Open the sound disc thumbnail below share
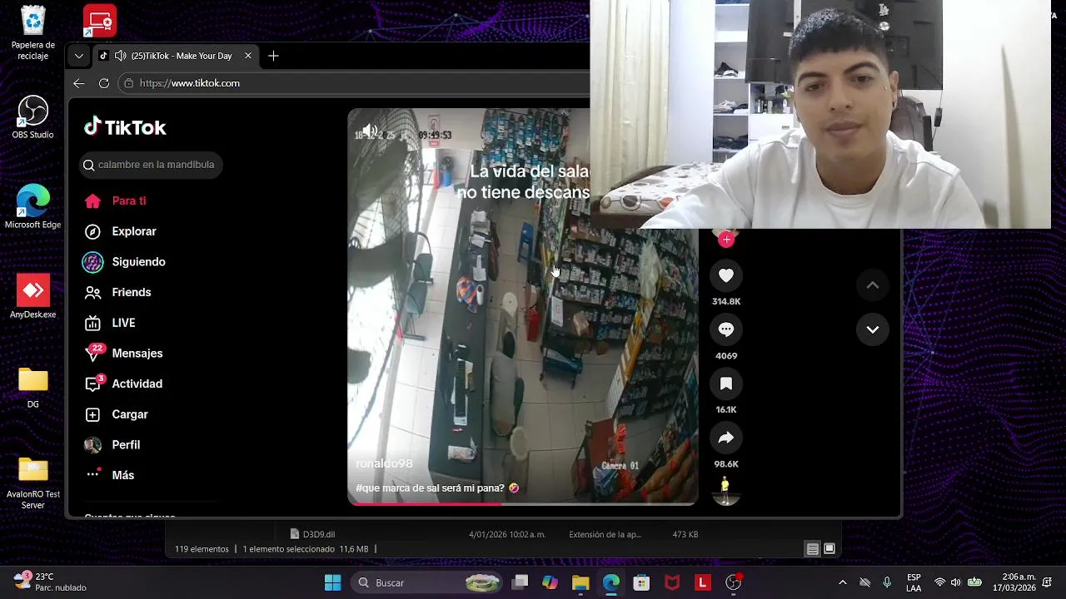Screen dimensions: 1066x599 [x=725, y=492]
